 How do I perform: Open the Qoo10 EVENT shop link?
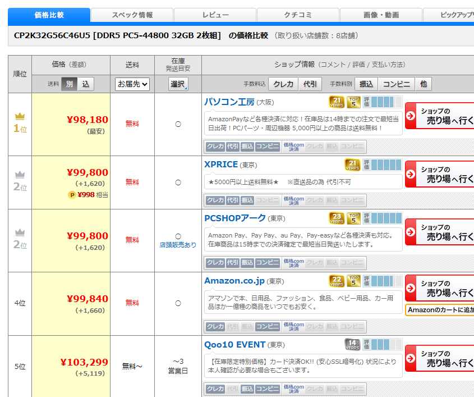235,345
